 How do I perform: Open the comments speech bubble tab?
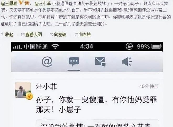[x=74, y=62]
